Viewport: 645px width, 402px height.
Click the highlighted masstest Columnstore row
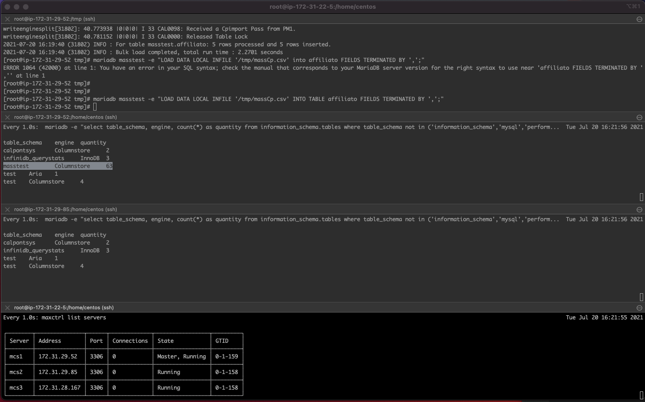[57, 166]
